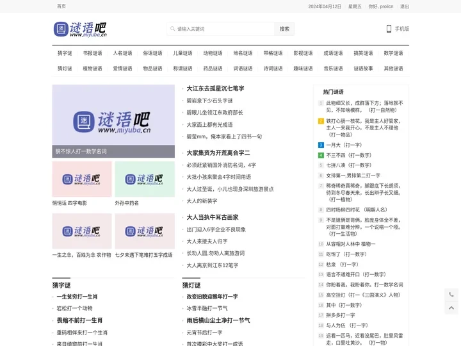Select 词语谜语 in navigation
The height and width of the screenshot is (346, 461).
click(243, 69)
